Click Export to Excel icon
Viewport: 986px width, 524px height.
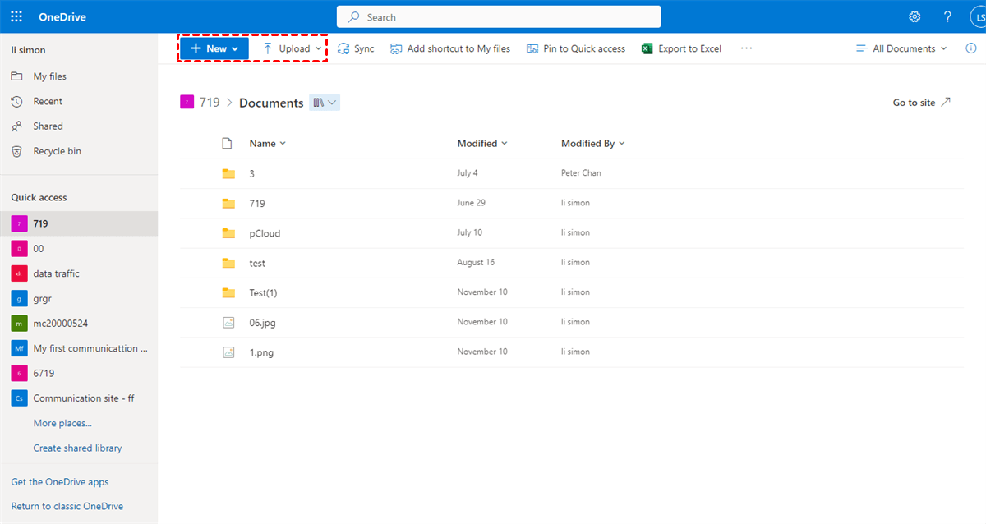pyautogui.click(x=647, y=49)
